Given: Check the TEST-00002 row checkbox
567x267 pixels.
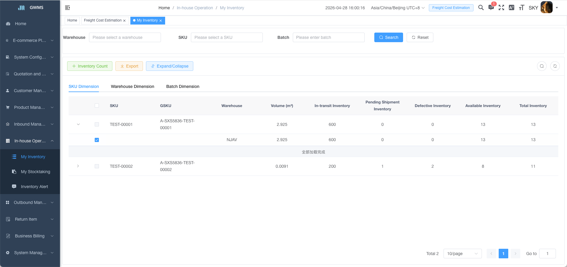Looking at the screenshot, I should click(x=97, y=166).
